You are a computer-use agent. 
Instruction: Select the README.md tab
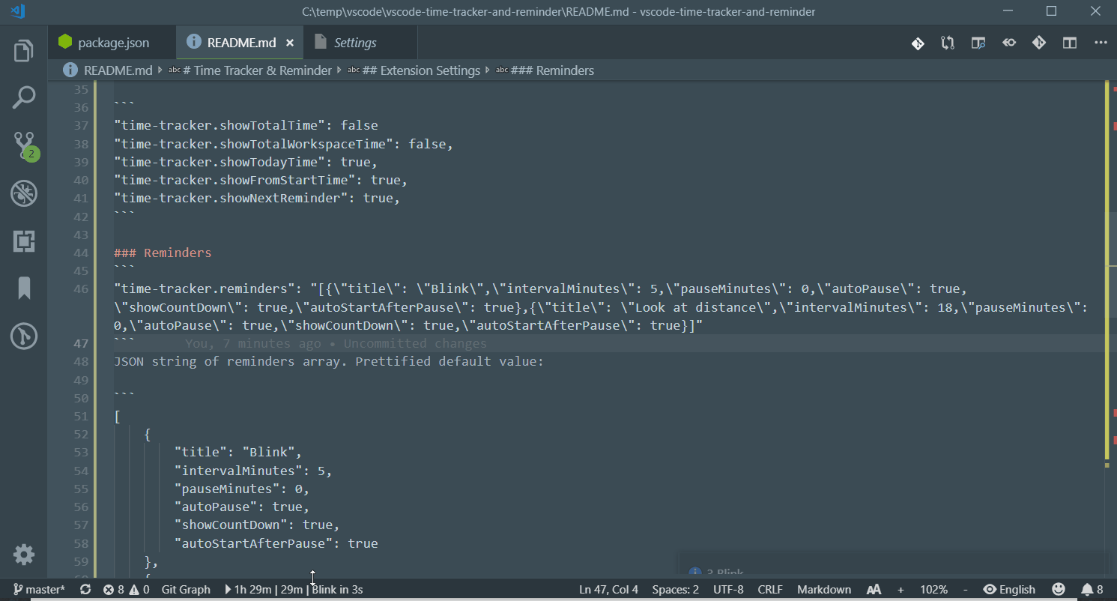coord(241,43)
